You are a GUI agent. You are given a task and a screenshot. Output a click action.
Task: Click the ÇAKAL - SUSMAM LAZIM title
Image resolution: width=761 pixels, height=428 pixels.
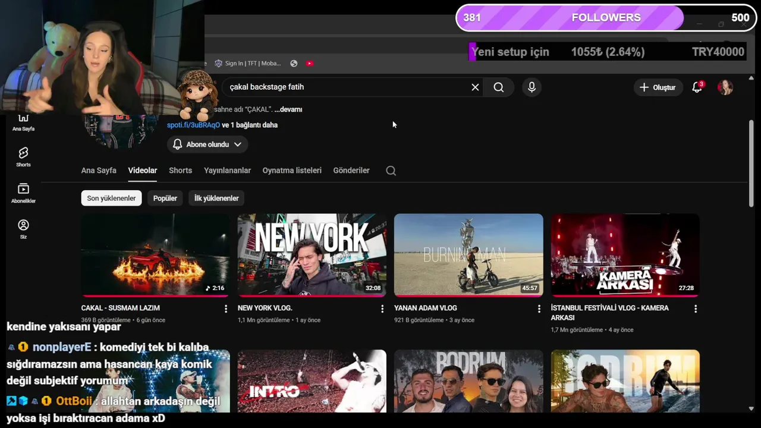pos(121,308)
